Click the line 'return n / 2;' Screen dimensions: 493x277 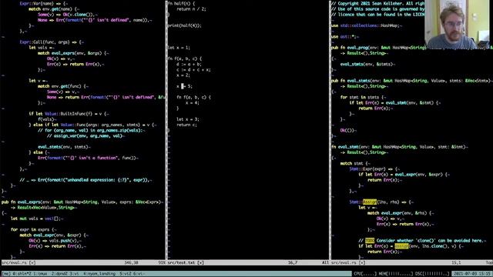191,9
